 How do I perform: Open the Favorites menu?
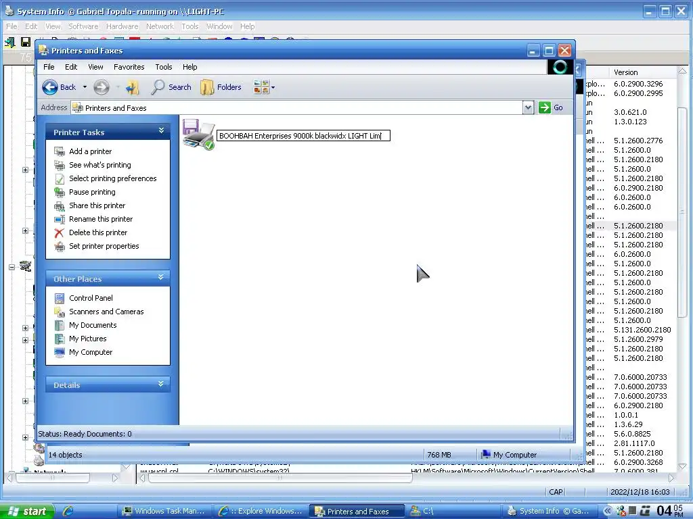pyautogui.click(x=129, y=67)
